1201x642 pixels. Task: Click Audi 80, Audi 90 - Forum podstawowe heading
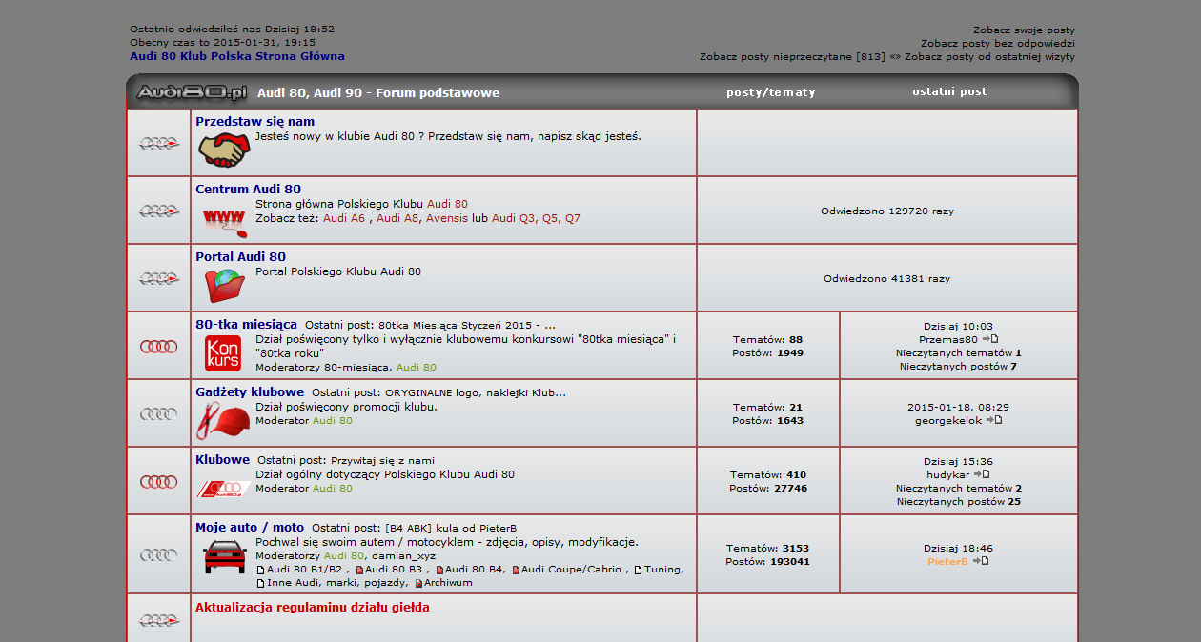point(378,93)
